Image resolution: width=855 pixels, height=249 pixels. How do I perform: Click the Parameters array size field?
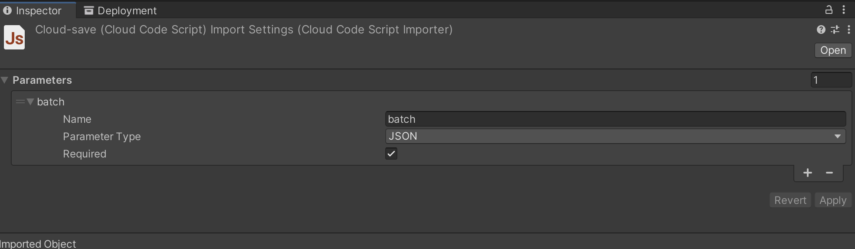[831, 80]
